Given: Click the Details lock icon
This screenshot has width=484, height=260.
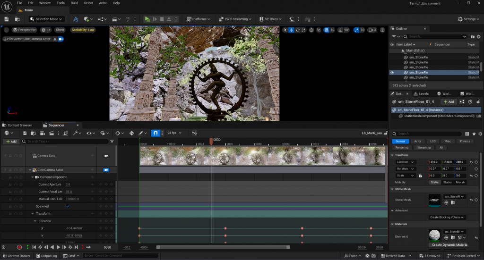Looking at the screenshot, I should click(x=478, y=101).
